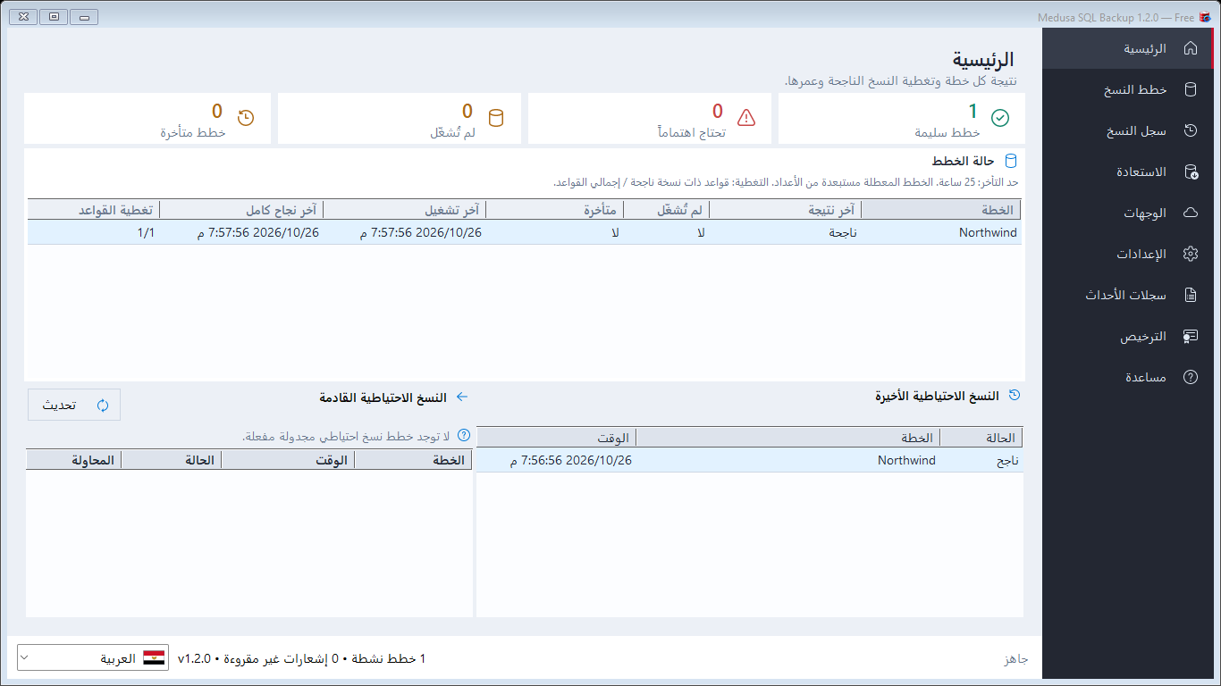Click the متأخرة column header
This screenshot has height=686, width=1221.
coord(554,210)
